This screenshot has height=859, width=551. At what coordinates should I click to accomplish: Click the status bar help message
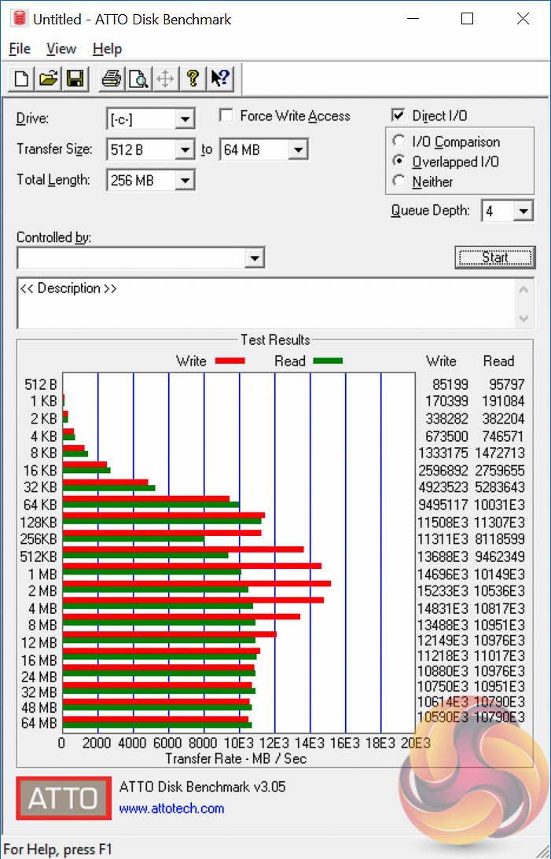(x=57, y=850)
